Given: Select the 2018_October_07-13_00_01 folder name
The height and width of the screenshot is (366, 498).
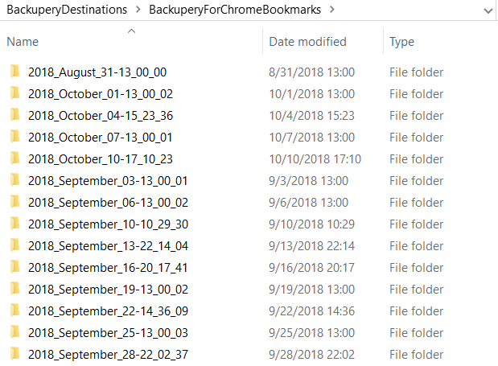Looking at the screenshot, I should [101, 138].
